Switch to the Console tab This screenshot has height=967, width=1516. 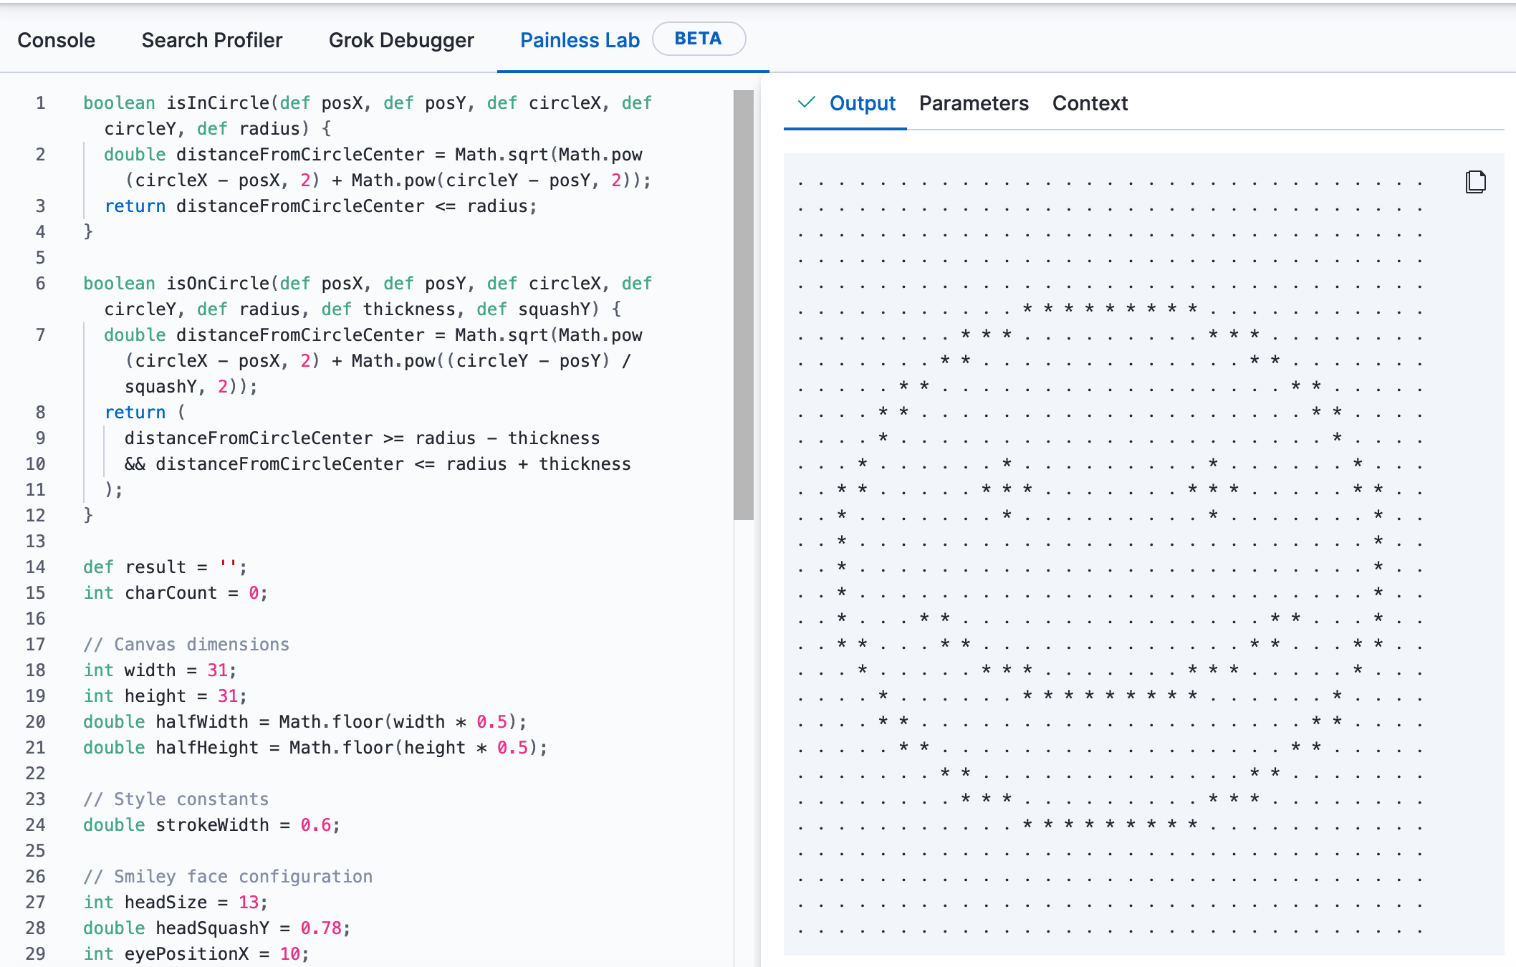coord(57,40)
